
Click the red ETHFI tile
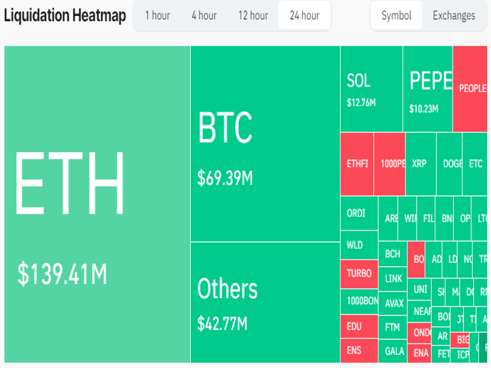[357, 164]
